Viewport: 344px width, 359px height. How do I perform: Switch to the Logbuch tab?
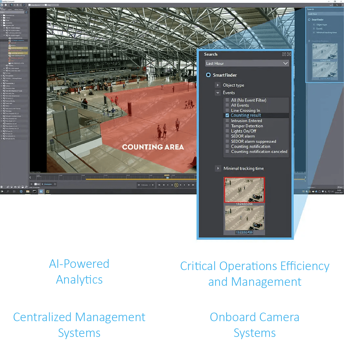click(x=9, y=9)
